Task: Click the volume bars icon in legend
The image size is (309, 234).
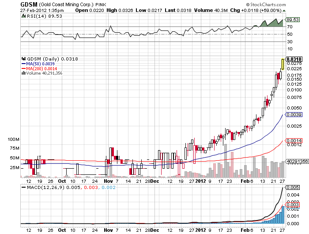Action: point(23,73)
